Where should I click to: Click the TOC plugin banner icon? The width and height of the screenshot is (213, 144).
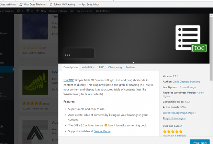(191, 38)
